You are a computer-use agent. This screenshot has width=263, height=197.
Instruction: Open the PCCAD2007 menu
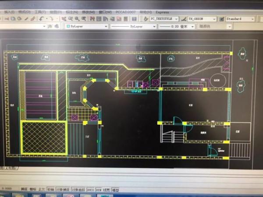125,12
